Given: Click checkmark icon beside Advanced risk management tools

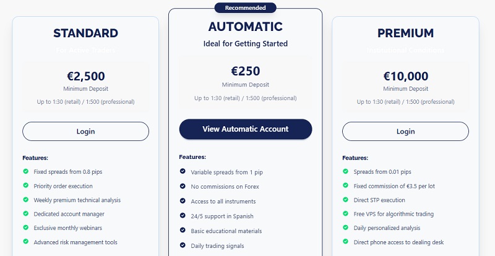Looking at the screenshot, I should [x=26, y=242].
